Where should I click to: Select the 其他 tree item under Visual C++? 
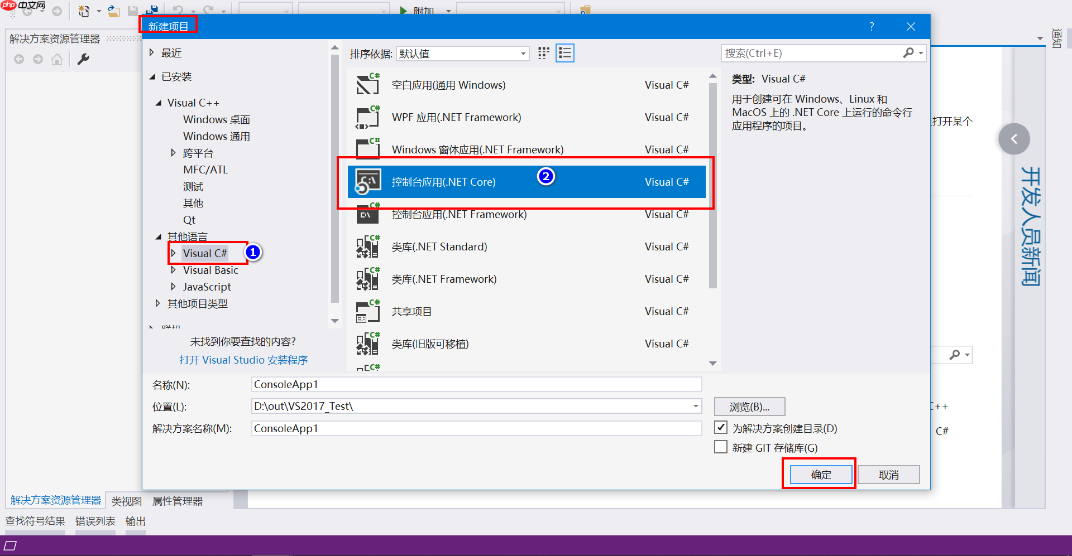click(193, 203)
